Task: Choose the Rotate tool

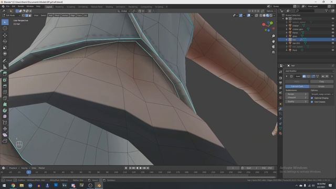Action: (5, 41)
